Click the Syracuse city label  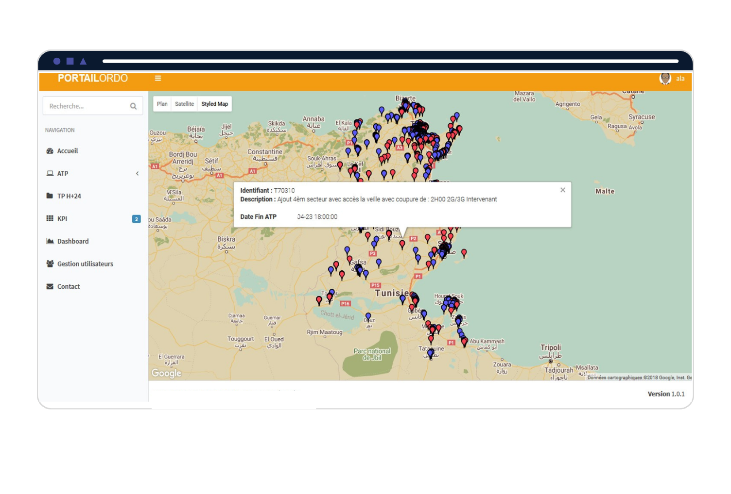click(642, 117)
